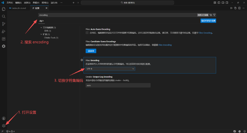Click the hexagon extension icon in activity bar
The height and width of the screenshot is (133, 247).
coord(4,46)
